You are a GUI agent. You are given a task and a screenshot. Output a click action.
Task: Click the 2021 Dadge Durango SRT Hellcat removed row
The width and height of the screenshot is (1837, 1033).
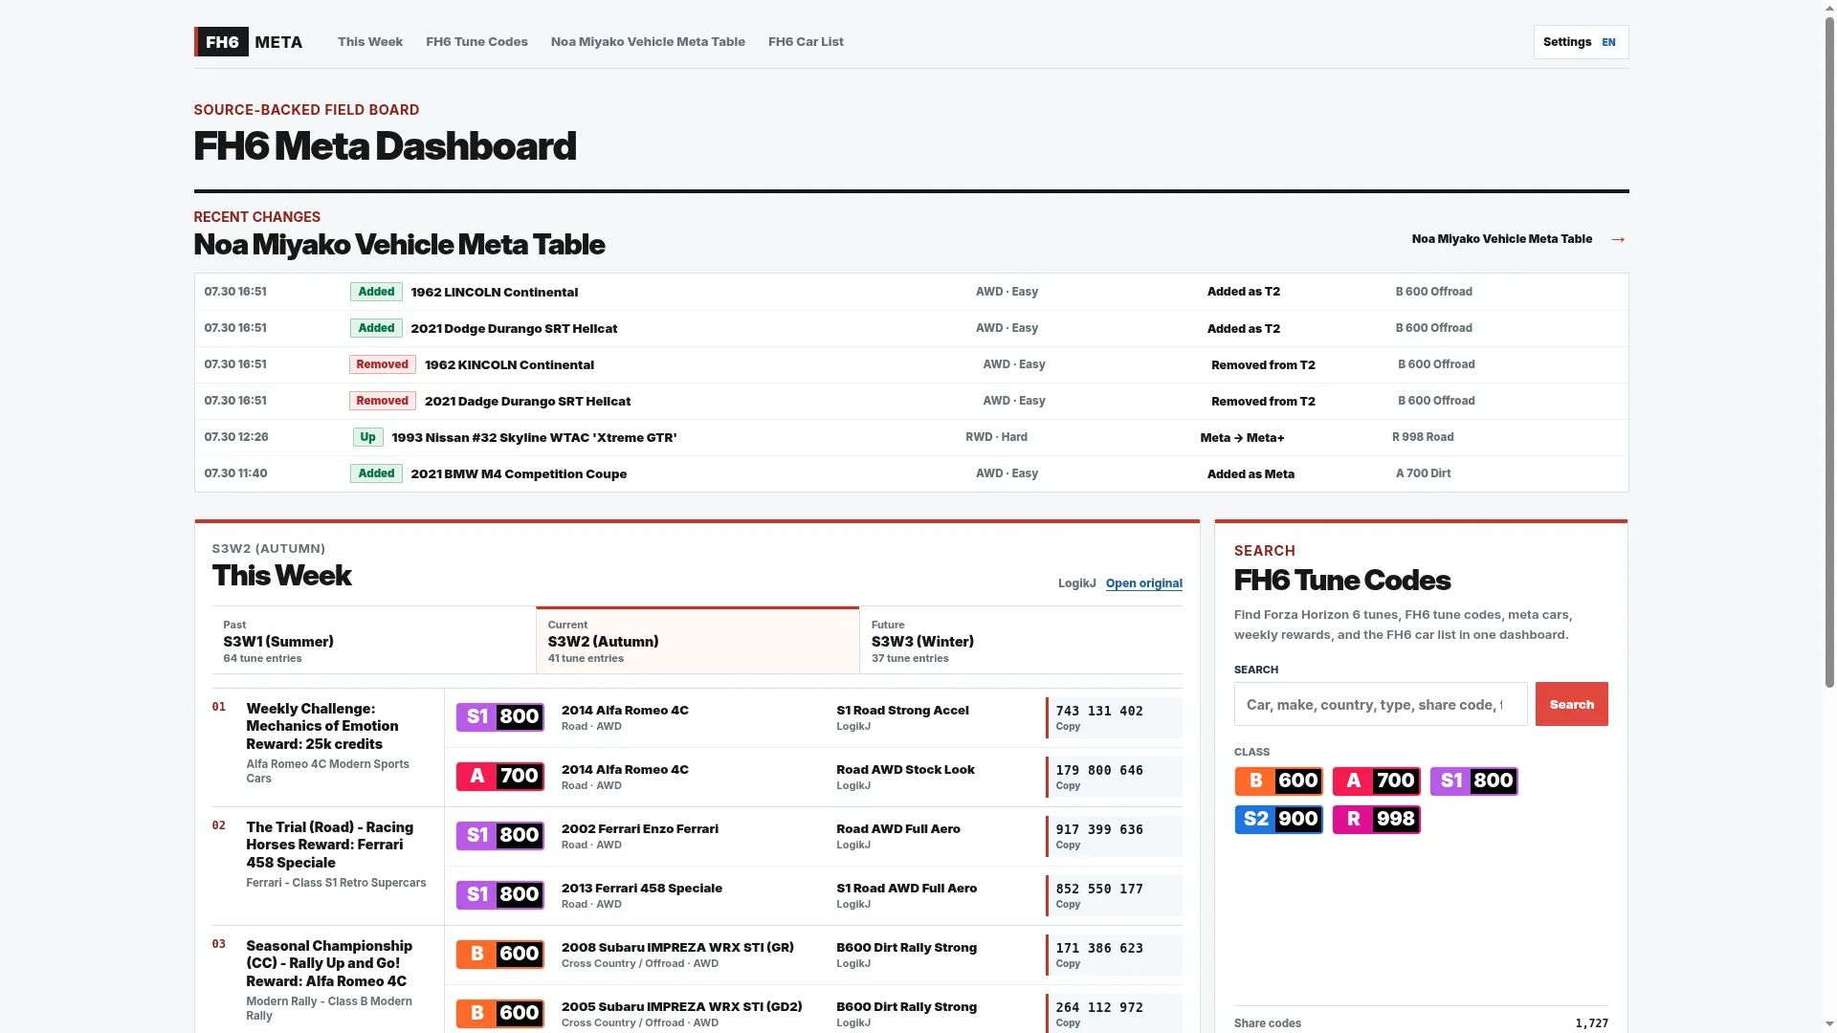(911, 401)
